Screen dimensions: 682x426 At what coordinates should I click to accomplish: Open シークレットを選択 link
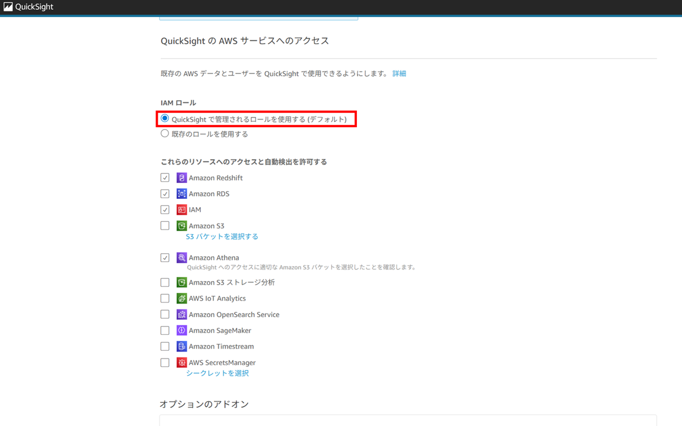[x=217, y=373]
